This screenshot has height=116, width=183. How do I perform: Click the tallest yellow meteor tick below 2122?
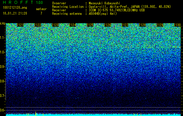point(36,114)
